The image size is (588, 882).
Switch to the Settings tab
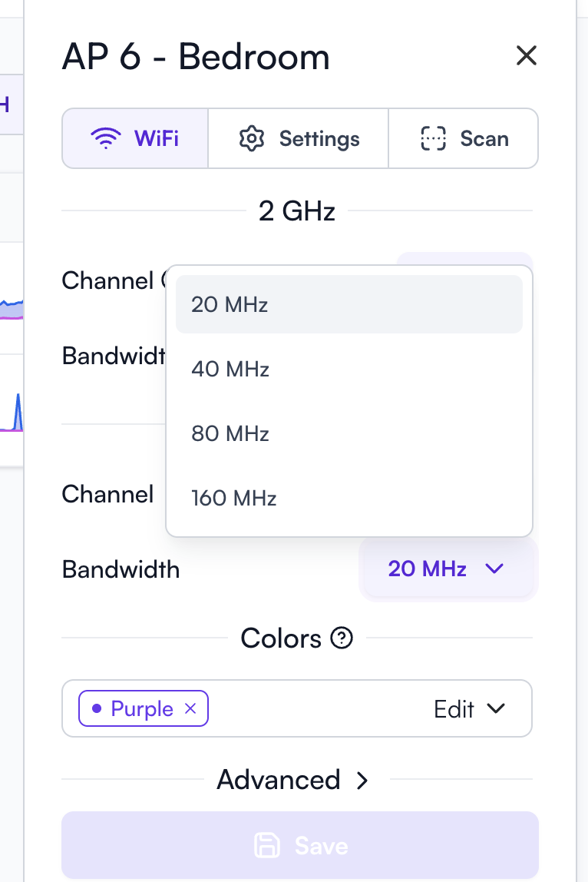pyautogui.click(x=299, y=138)
